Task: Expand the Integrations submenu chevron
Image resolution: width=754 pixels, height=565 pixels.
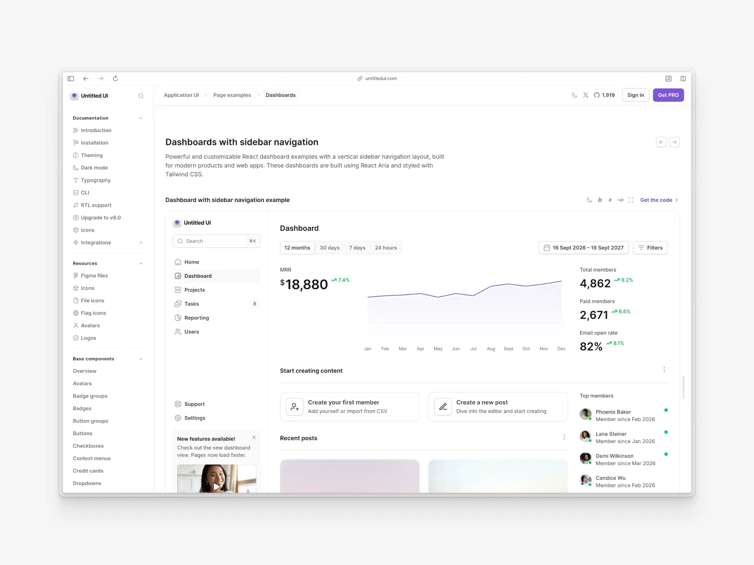Action: pos(140,242)
